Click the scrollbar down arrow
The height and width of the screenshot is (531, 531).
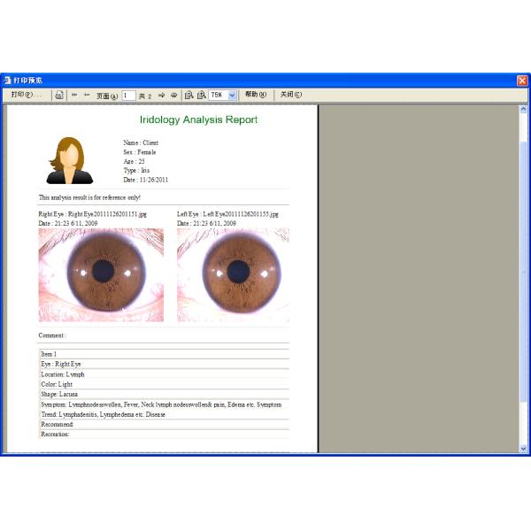523,449
